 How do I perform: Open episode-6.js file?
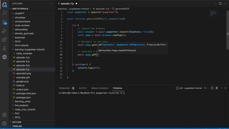click(x=23, y=66)
